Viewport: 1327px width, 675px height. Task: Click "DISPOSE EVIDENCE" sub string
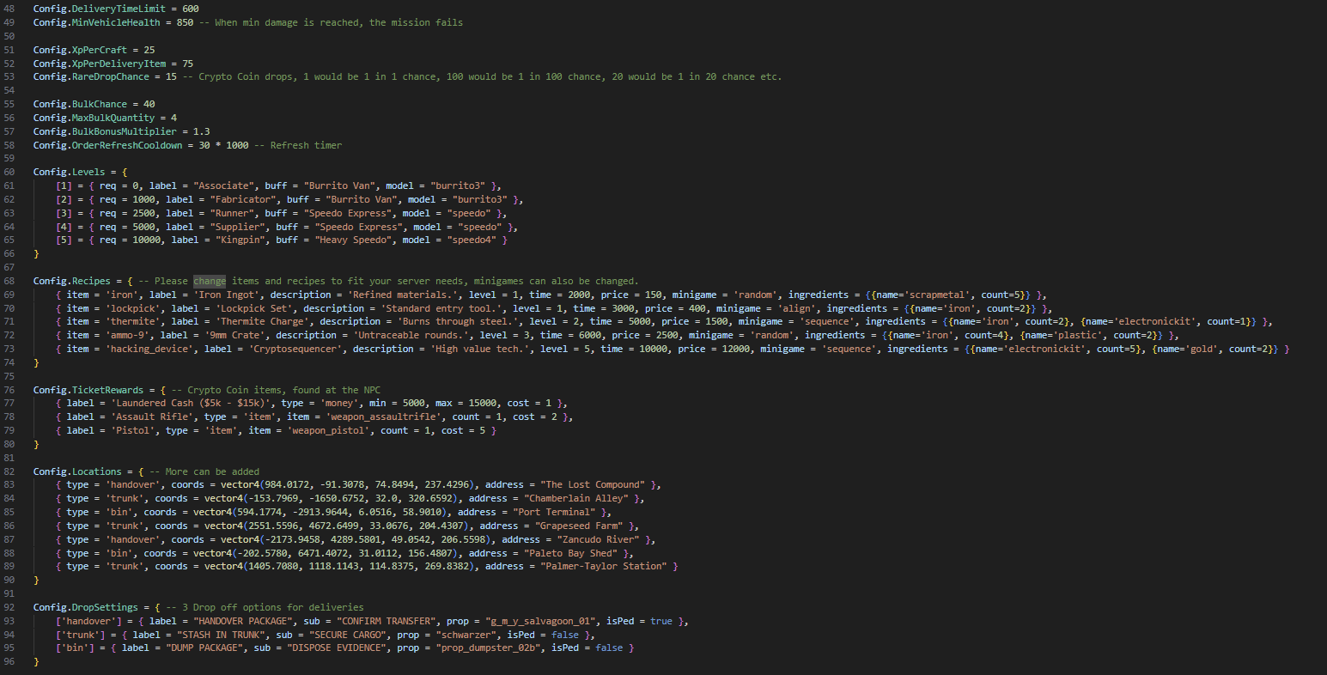click(336, 648)
